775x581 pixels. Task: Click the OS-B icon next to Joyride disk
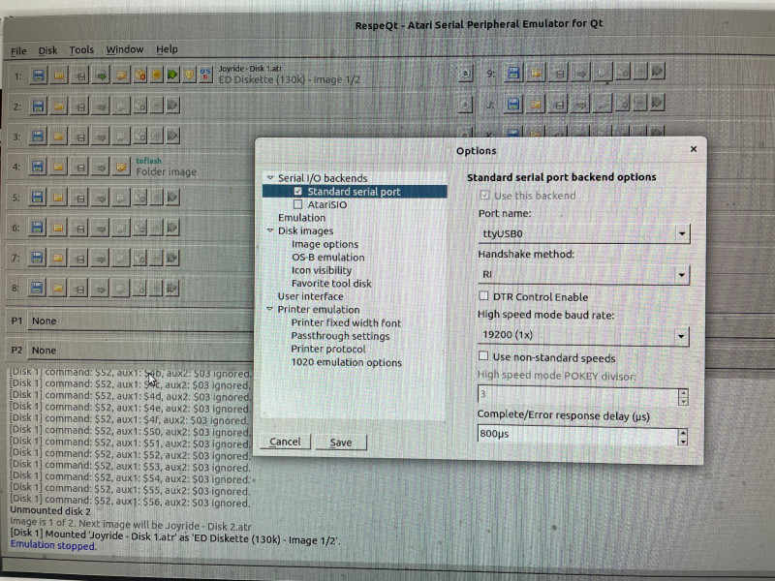coord(205,75)
